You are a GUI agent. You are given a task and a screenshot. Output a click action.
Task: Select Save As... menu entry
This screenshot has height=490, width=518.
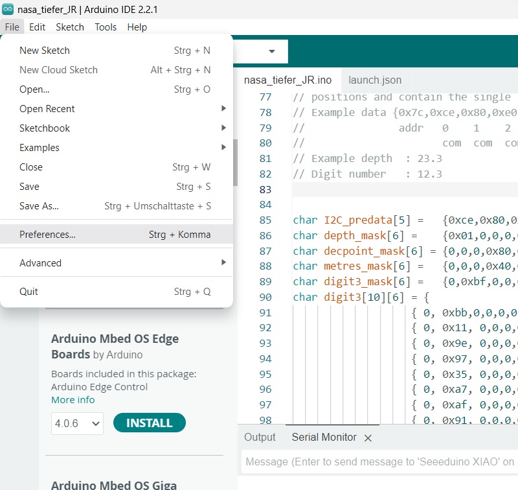(x=115, y=206)
